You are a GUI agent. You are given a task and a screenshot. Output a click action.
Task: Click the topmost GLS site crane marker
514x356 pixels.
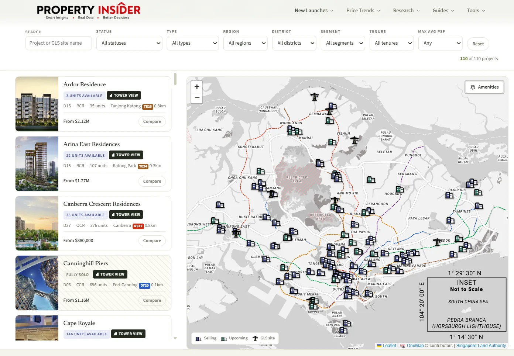[315, 97]
